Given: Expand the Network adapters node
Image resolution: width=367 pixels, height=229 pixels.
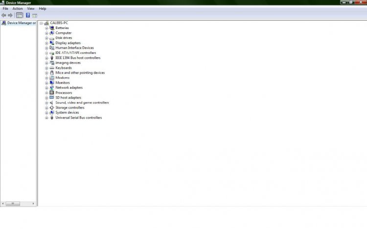Looking at the screenshot, I should [x=46, y=88].
